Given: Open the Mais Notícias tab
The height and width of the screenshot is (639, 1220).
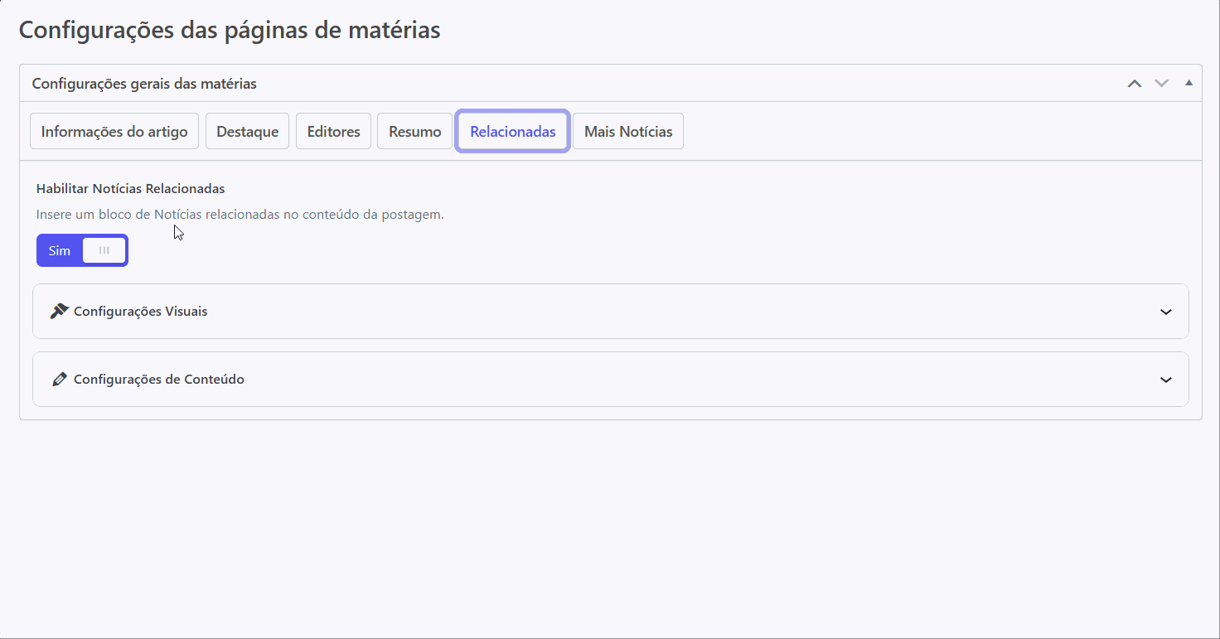Looking at the screenshot, I should click(x=627, y=132).
